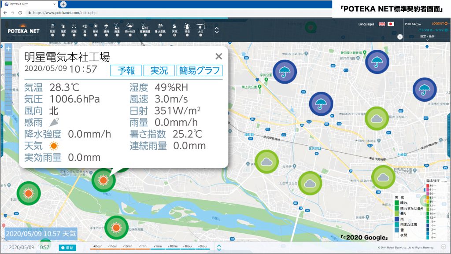Step forward with the +1min button
The height and width of the screenshot is (254, 451).
coord(158,247)
